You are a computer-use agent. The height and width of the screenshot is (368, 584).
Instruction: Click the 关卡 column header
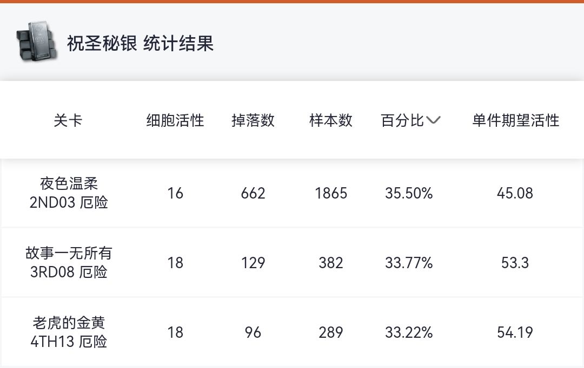pyautogui.click(x=68, y=120)
